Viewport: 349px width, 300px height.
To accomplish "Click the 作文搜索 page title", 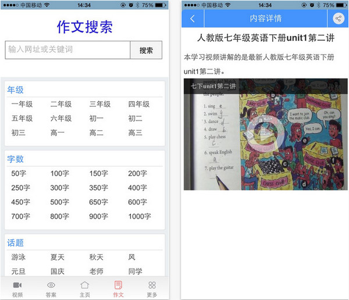I will click(85, 27).
